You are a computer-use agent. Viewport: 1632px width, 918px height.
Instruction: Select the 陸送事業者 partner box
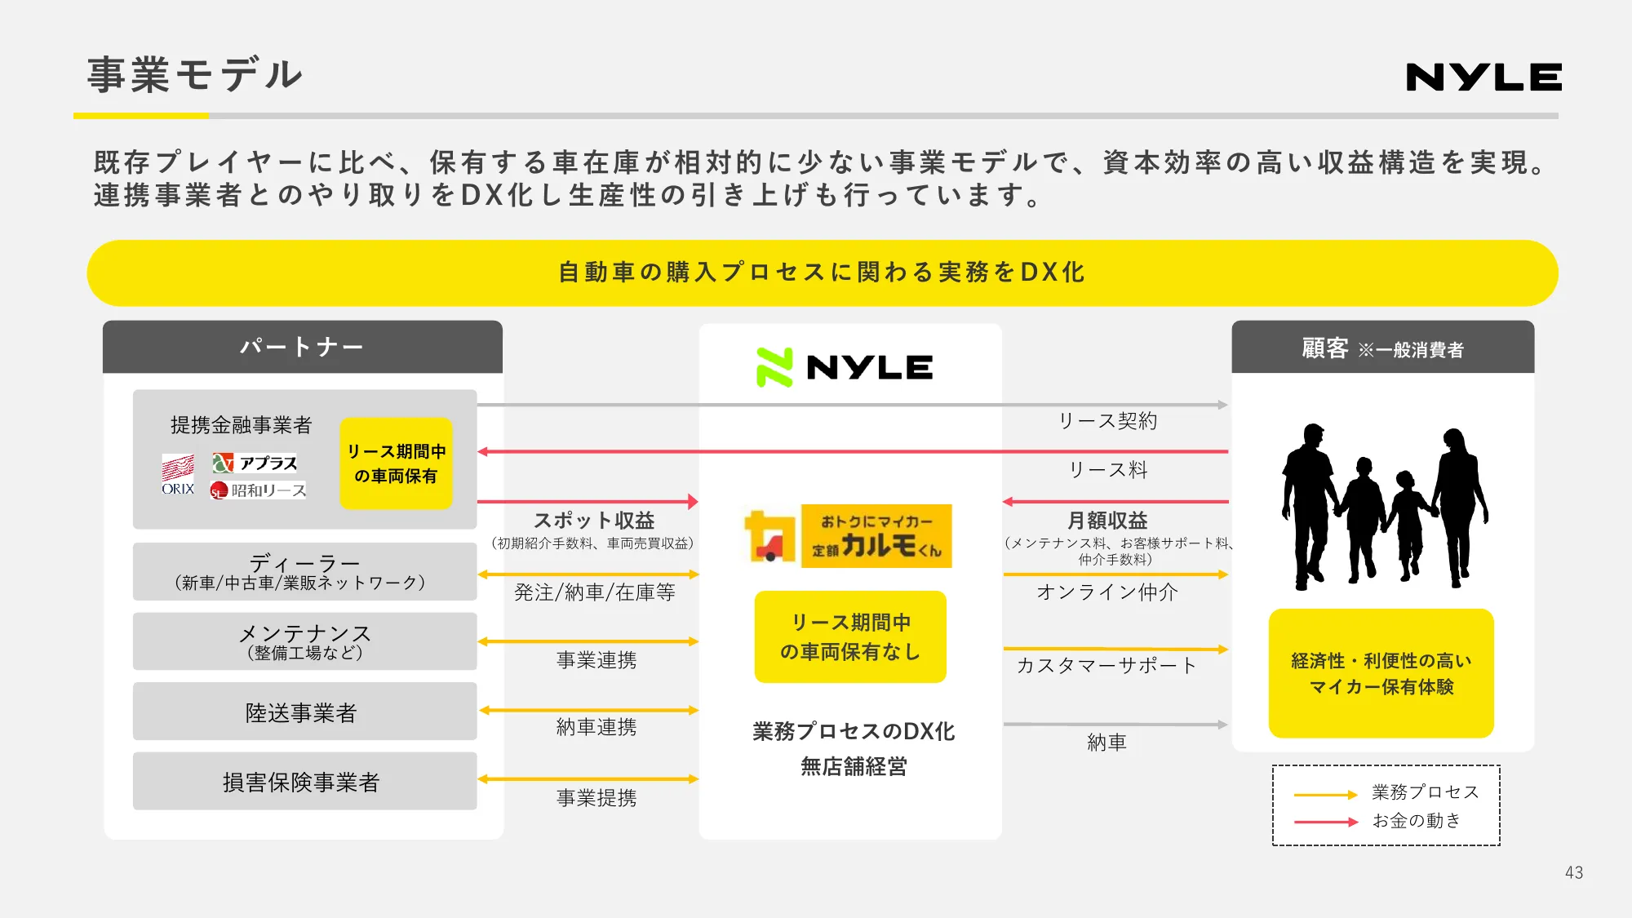click(305, 712)
